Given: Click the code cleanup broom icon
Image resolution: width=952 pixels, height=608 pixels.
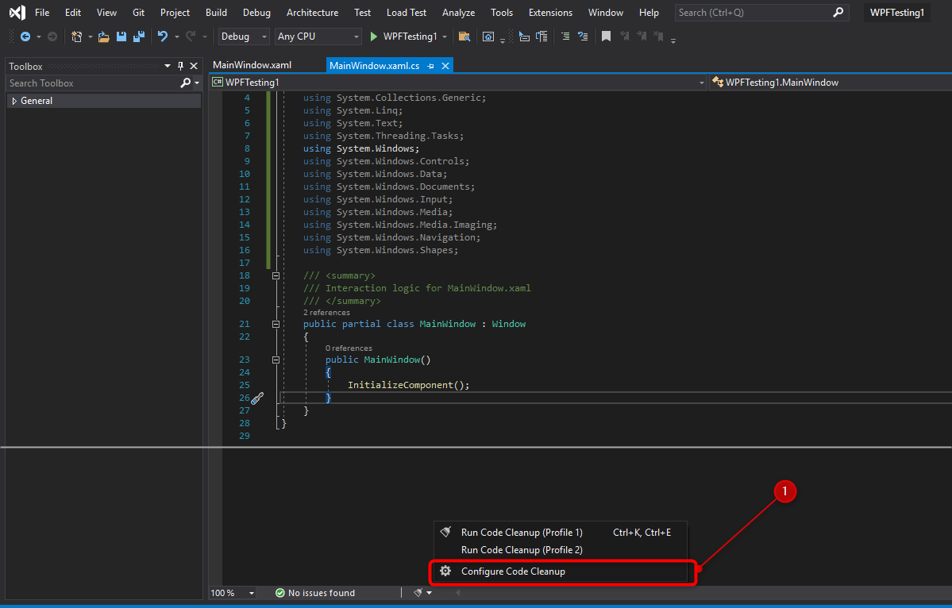Looking at the screenshot, I should (x=418, y=593).
